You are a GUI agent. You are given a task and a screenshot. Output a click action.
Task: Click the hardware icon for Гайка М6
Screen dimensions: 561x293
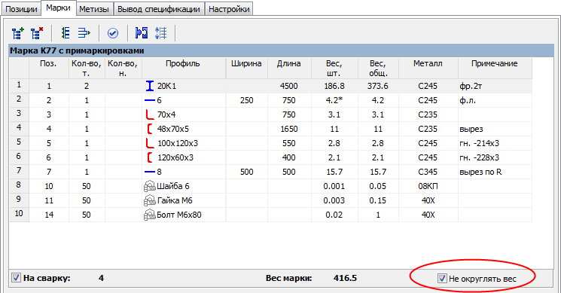coord(150,200)
